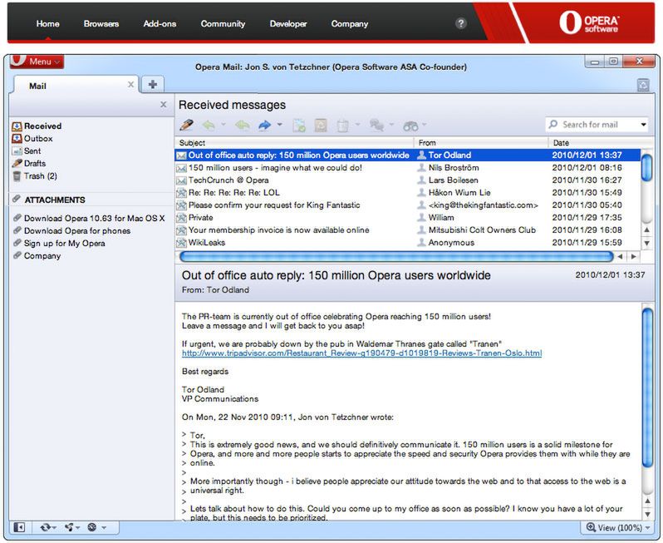
Task: Select the 'Re: Re: Re: Re: Re: LOL' message
Action: tap(408, 193)
